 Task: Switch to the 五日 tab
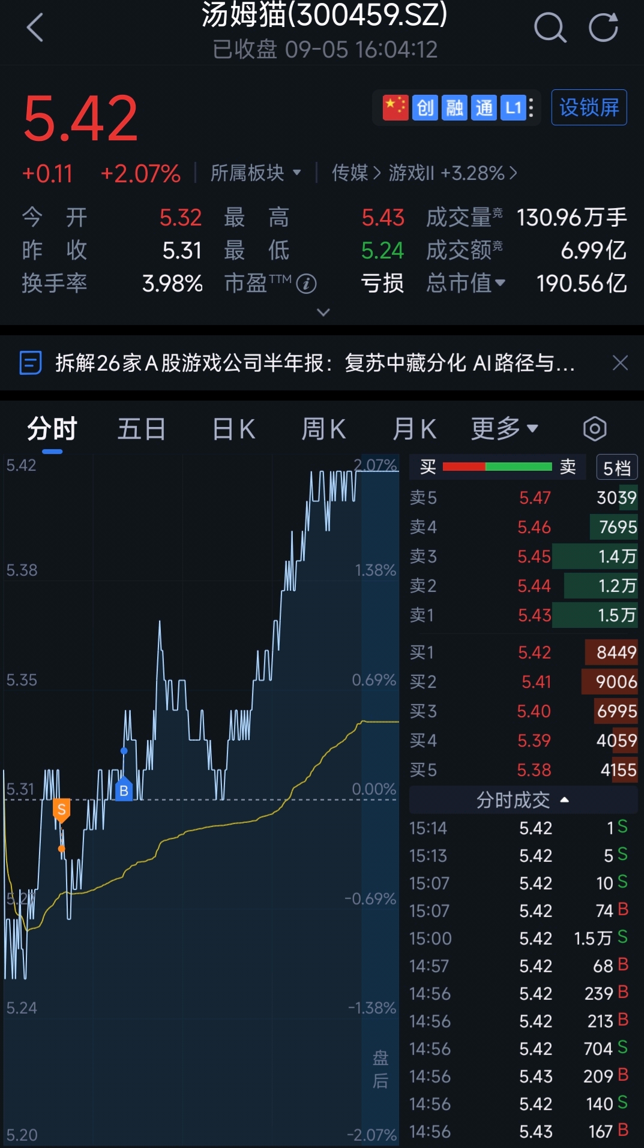click(142, 429)
